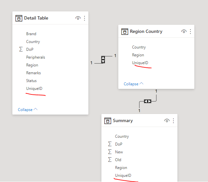Select Region field in Summary table
This screenshot has width=208, height=182.
point(121,168)
